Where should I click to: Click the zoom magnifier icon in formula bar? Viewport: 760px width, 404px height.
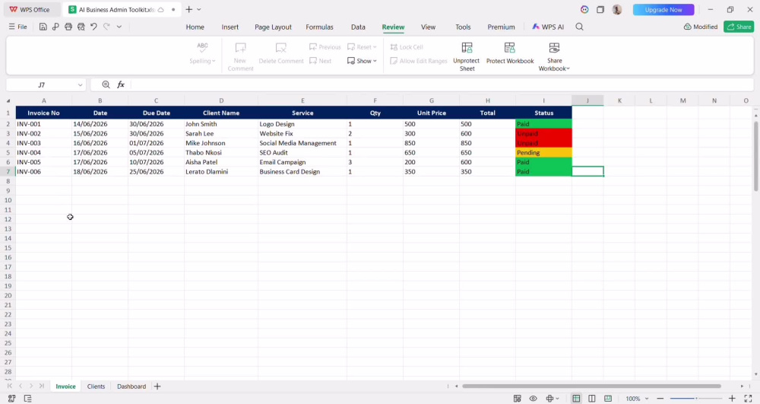click(106, 85)
